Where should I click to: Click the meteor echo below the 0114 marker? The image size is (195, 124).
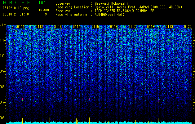[76, 103]
